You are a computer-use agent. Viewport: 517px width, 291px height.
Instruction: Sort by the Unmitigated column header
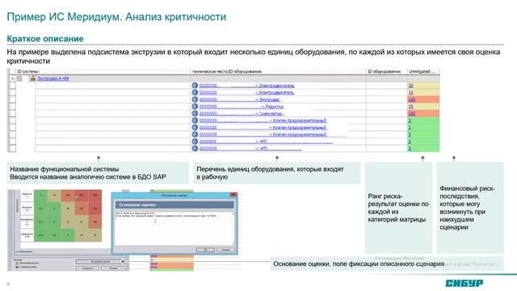point(422,71)
